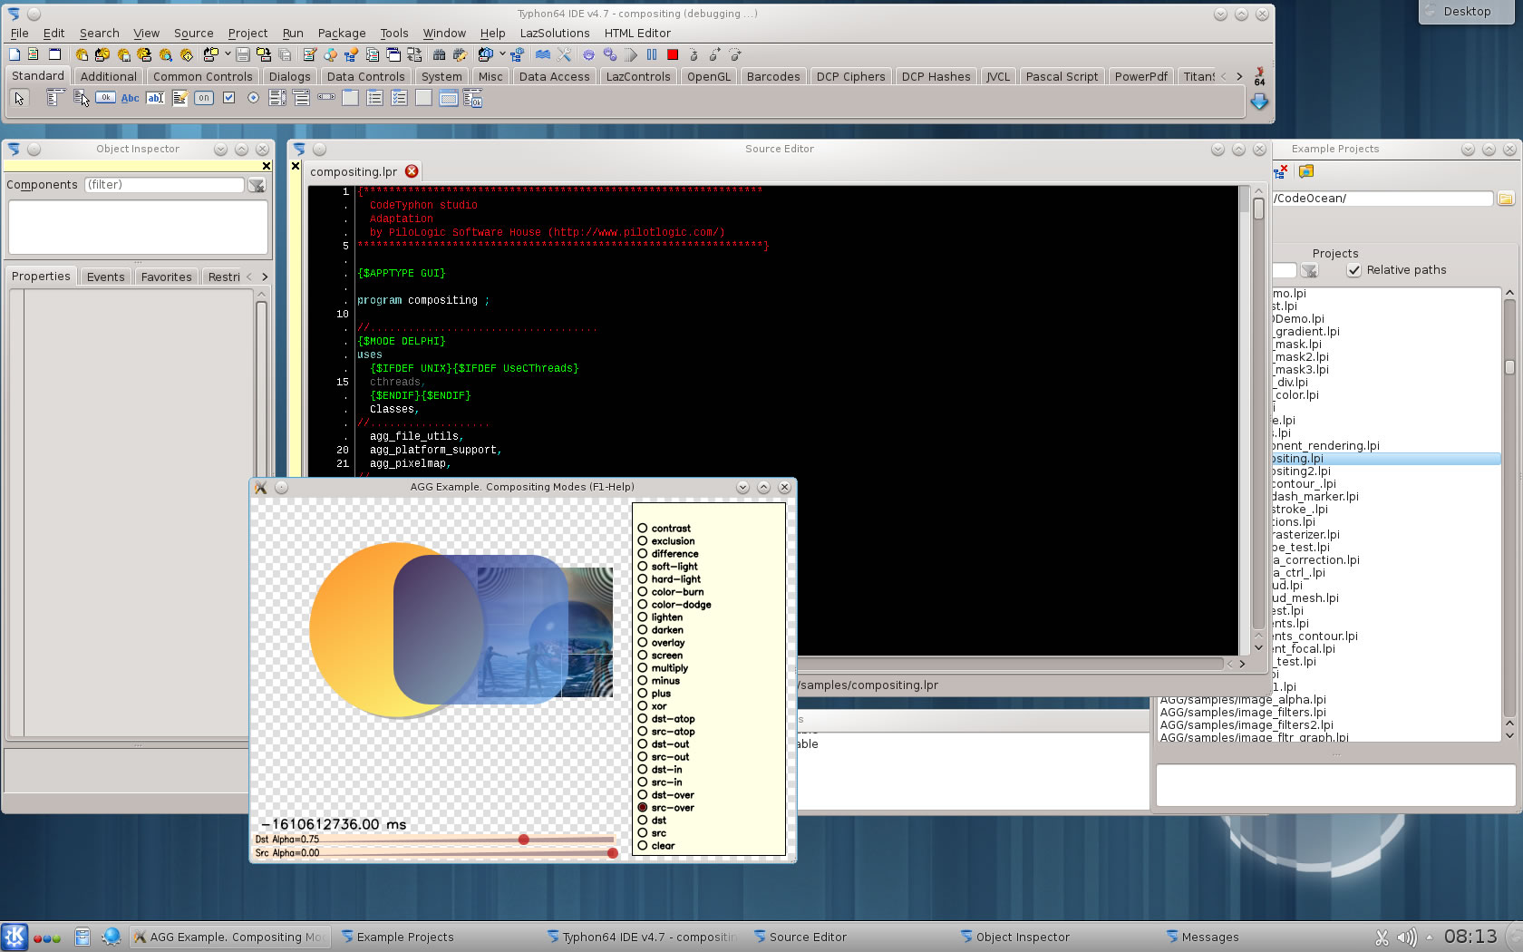Click the blue Pause debugging icon
This screenshot has width=1523, height=952.
pyautogui.click(x=652, y=54)
